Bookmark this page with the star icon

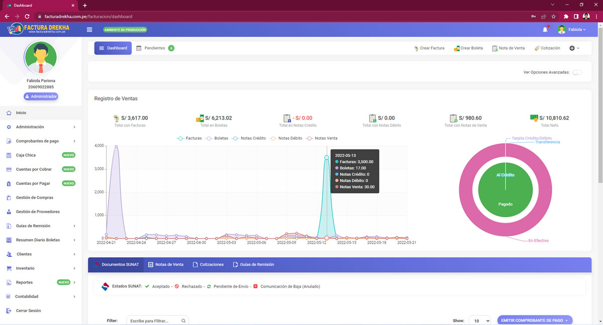pos(553,16)
